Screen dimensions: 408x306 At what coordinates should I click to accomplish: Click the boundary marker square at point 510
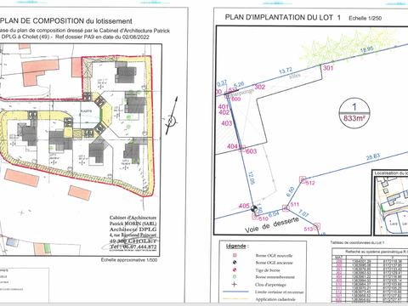point(255,216)
